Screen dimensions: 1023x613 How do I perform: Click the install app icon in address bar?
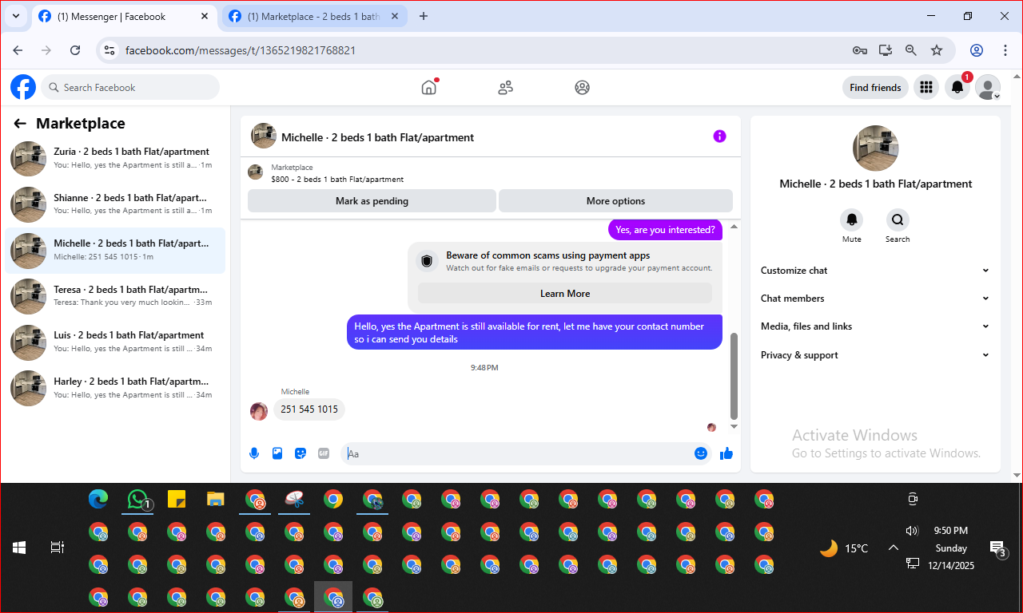click(x=886, y=50)
